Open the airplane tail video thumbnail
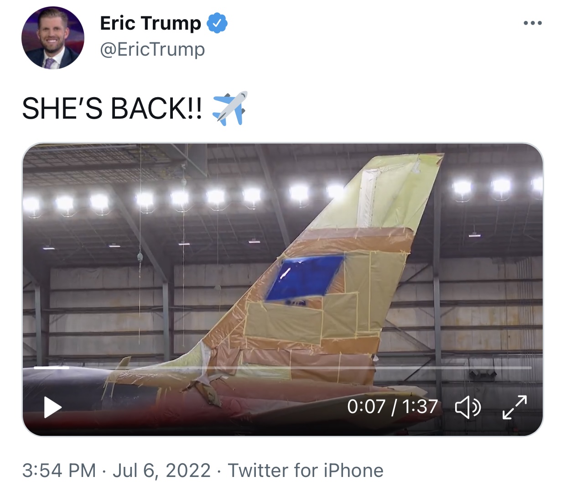This screenshot has width=566, height=487. click(283, 289)
